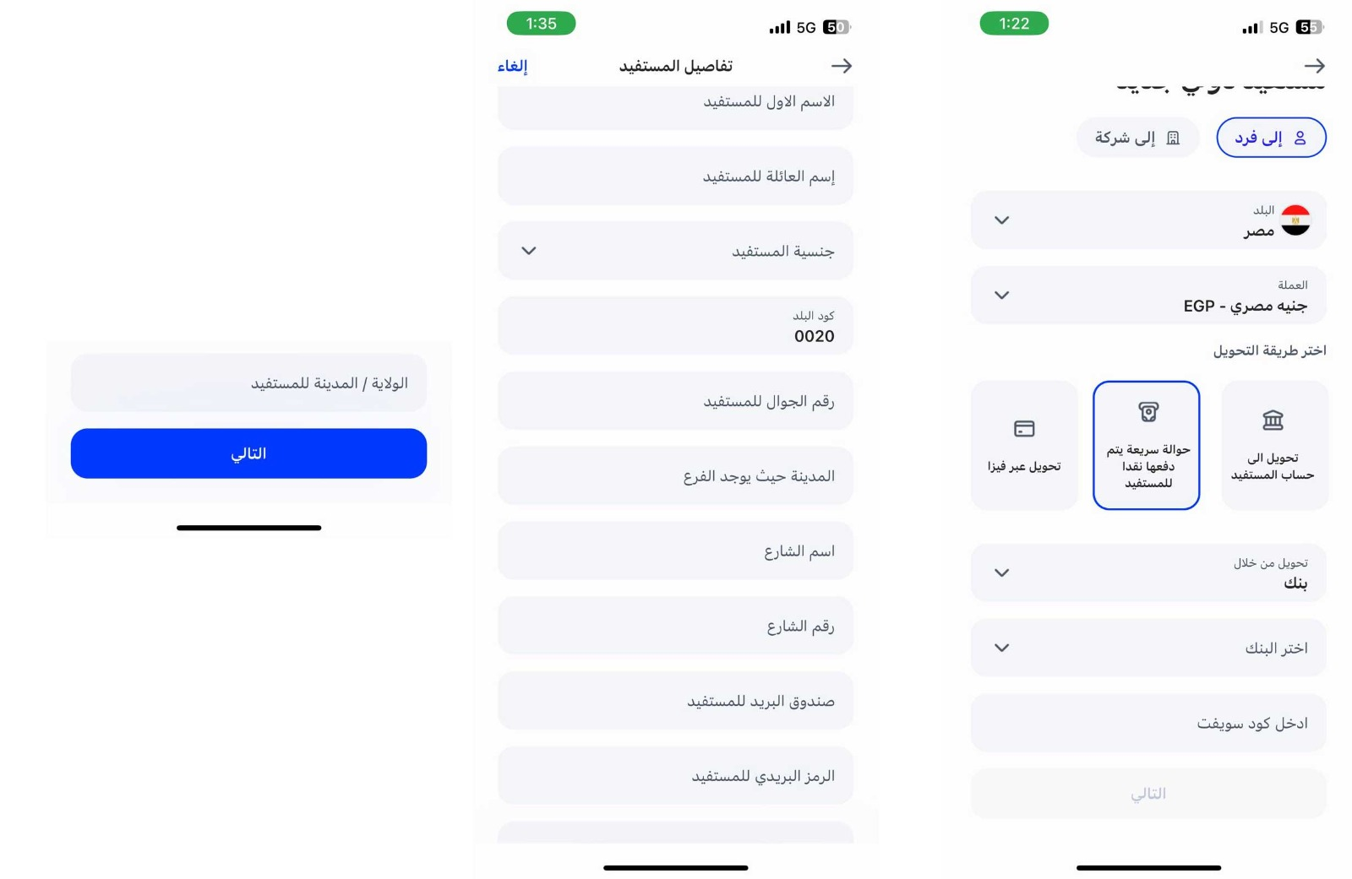This screenshot has height=879, width=1352.
Task: Focus the رقم الجوال للمستفيد field
Action: pos(675,401)
